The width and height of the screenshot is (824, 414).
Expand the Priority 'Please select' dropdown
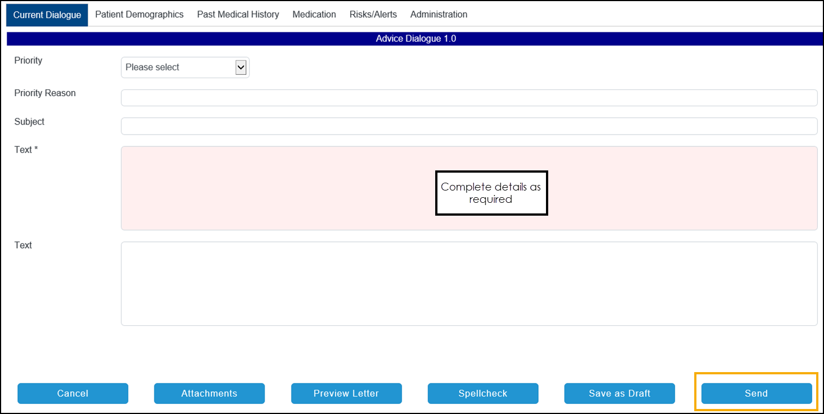[185, 68]
